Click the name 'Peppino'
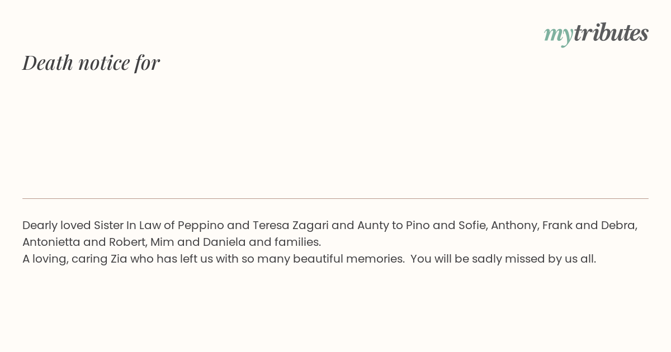671x352 pixels. [x=201, y=226]
